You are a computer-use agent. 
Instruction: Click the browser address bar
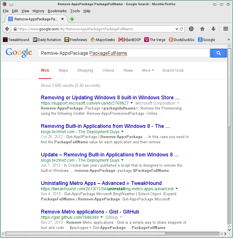pos(96,29)
